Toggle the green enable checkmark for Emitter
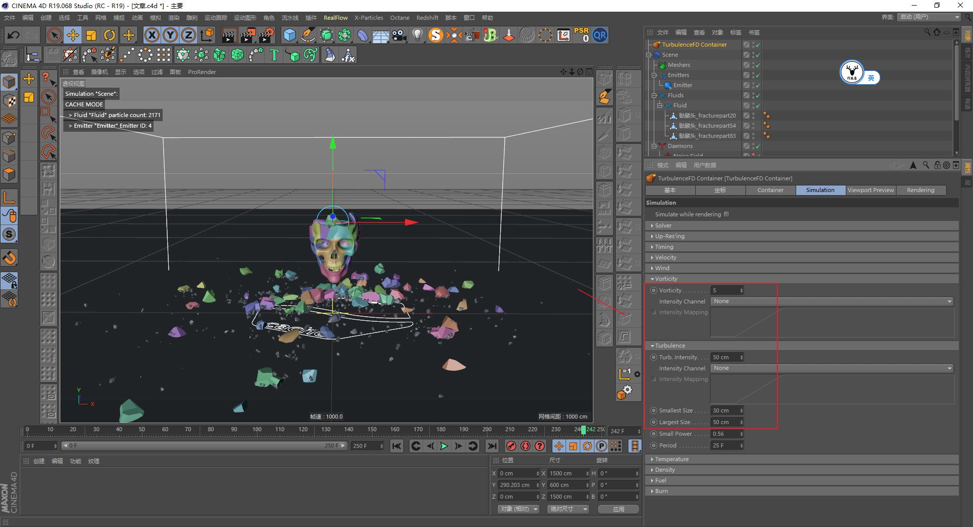 758,85
